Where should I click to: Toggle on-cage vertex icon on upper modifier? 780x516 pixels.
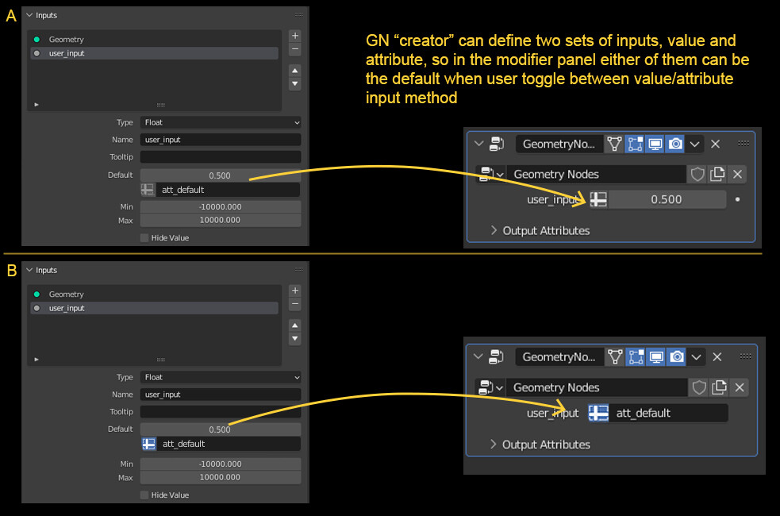coord(614,144)
